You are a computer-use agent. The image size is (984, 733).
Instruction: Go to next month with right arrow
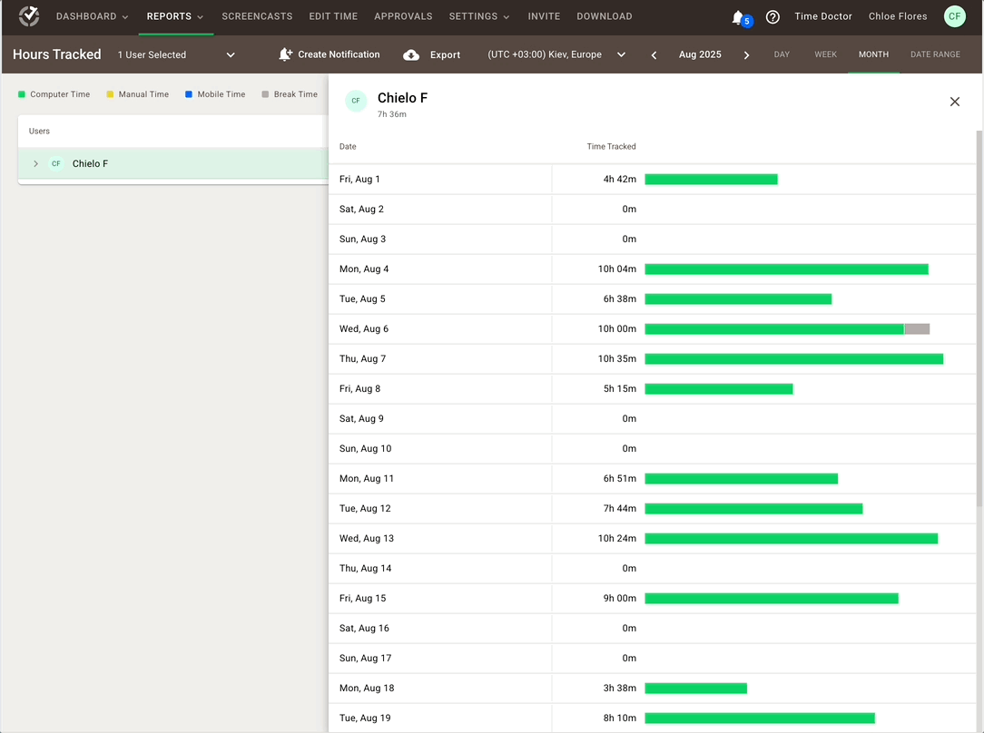746,55
